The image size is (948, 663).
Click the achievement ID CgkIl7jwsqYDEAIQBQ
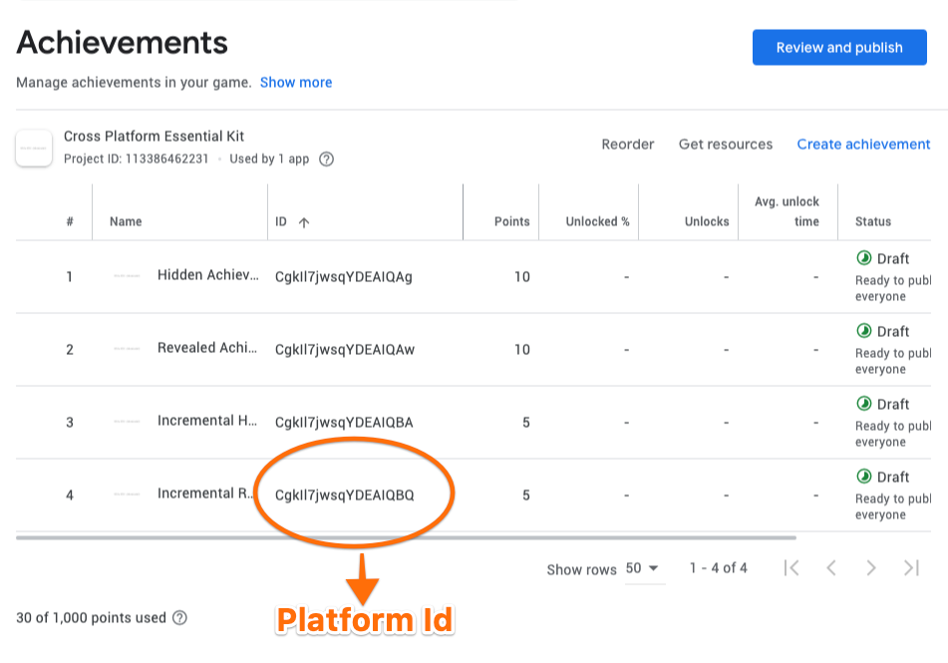344,496
